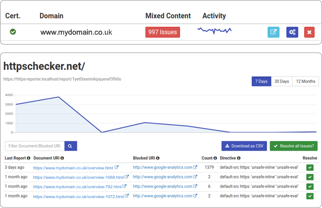Resolve the overview-792.html row checkmark
Viewport: 322px width, 208px height.
pos(310,186)
